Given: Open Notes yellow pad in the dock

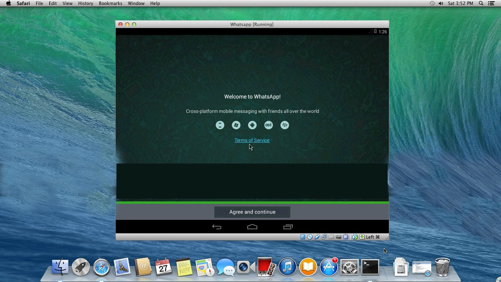Looking at the screenshot, I should tap(184, 267).
